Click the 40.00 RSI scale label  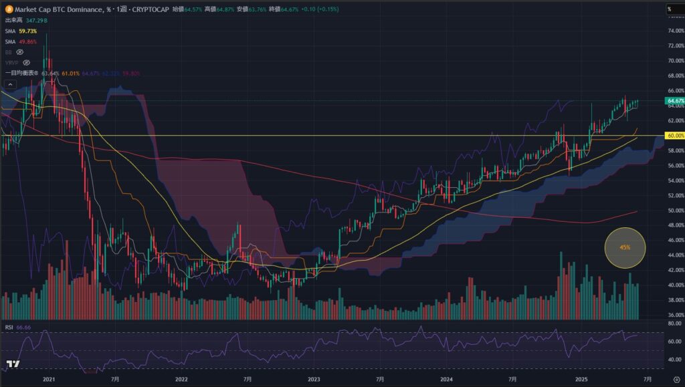(x=675, y=360)
